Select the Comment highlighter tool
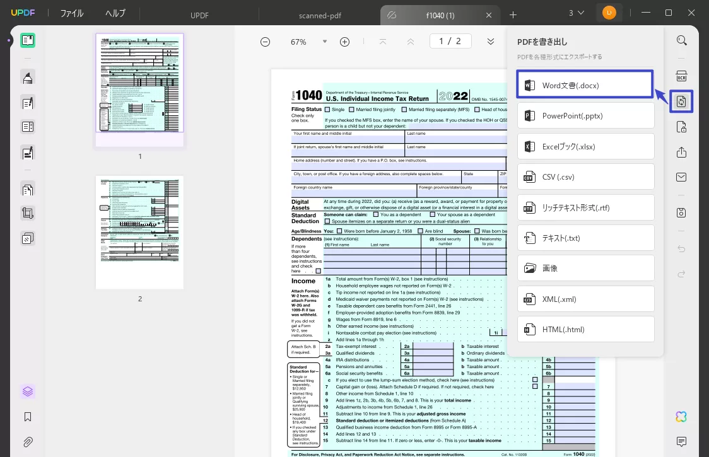Image resolution: width=709 pixels, height=457 pixels. 28,78
